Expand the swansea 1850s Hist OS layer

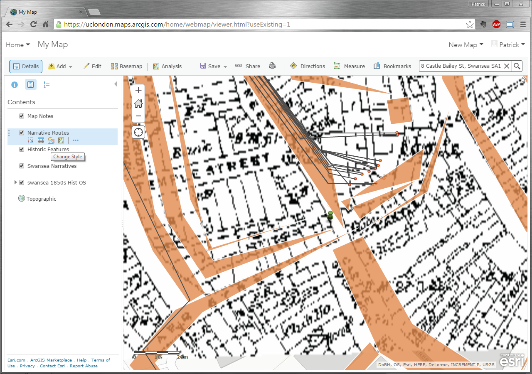16,182
